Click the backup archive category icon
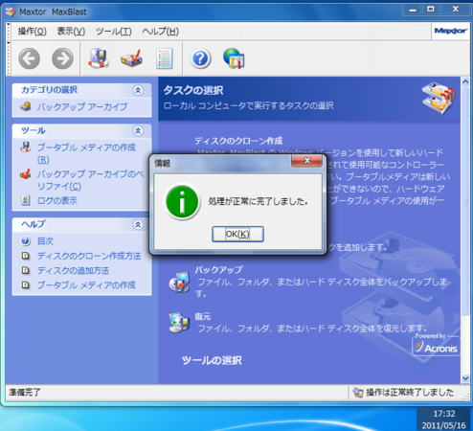473x431 pixels. pyautogui.click(x=26, y=106)
